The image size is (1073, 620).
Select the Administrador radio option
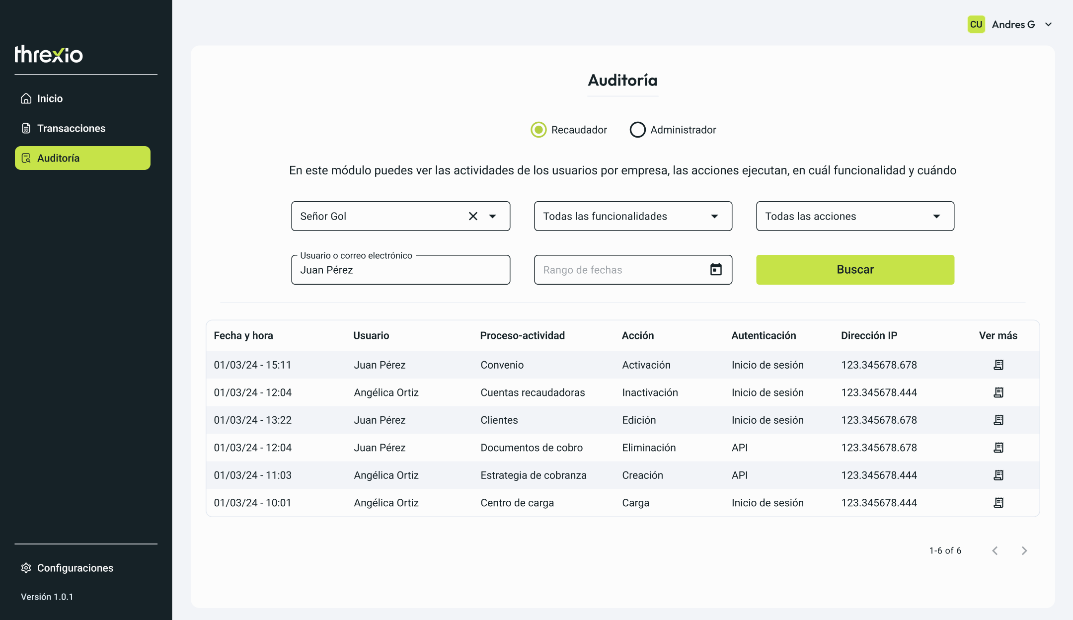click(x=638, y=130)
